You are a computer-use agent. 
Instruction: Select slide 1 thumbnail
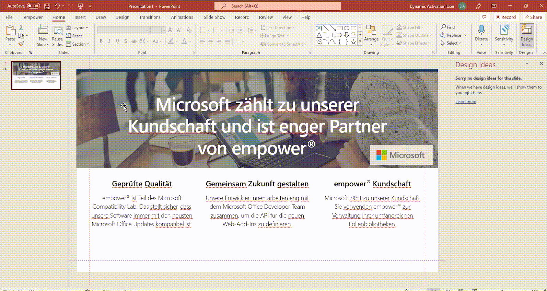(x=36, y=75)
